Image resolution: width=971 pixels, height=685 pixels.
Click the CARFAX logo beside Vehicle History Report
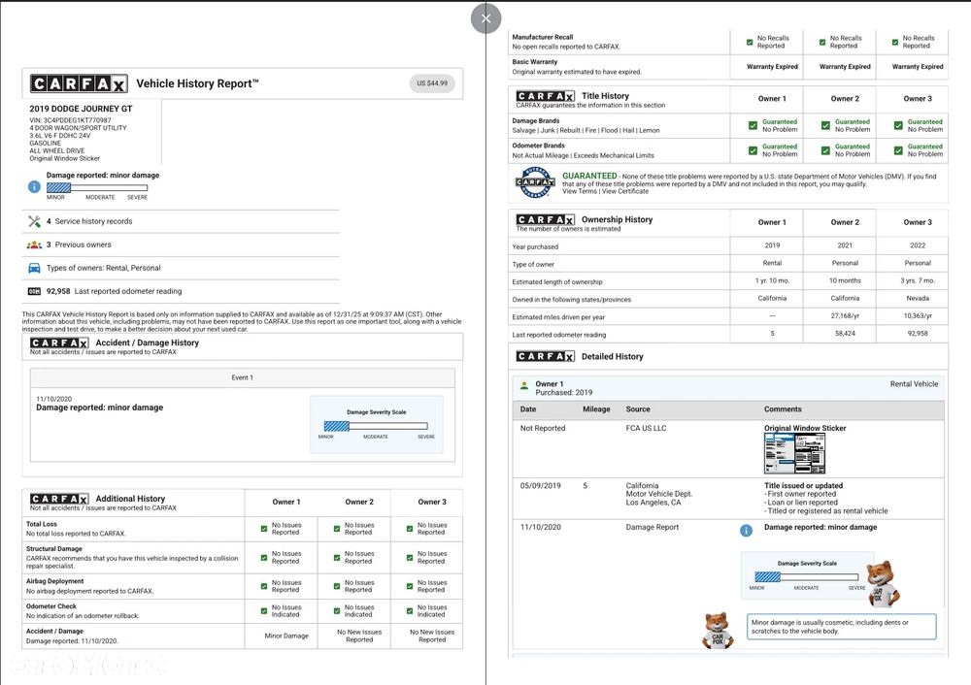pos(79,83)
